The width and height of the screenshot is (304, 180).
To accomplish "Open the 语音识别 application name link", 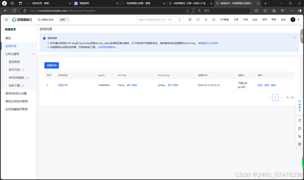I will tap(63, 85).
